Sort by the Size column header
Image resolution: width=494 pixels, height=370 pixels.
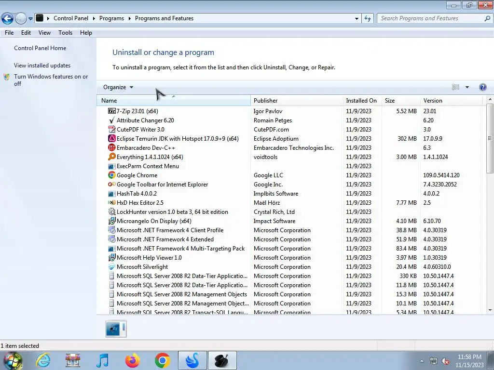[401, 101]
